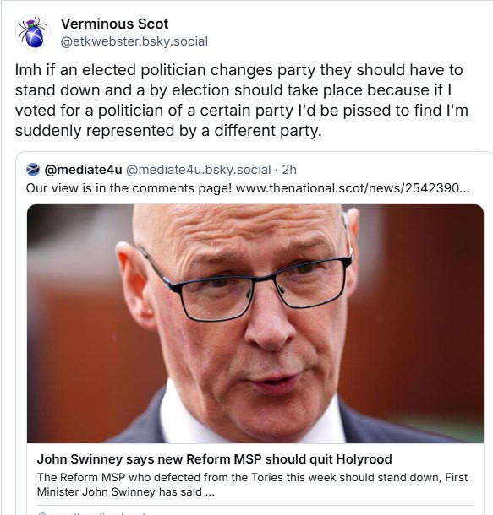Screen dimensions: 493x515
Task: Open the @etkwebster.bsky.social handle
Action: pyautogui.click(x=134, y=41)
